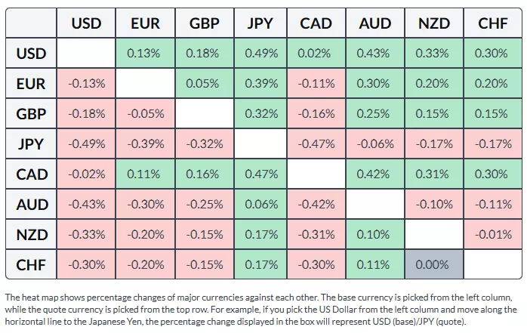Screen dimensions: 527x333
Task: Select the CAD/EUR cell showing 0.11%
Action: click(145, 174)
